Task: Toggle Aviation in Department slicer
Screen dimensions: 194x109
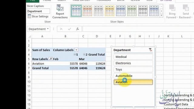Action: click(x=133, y=82)
